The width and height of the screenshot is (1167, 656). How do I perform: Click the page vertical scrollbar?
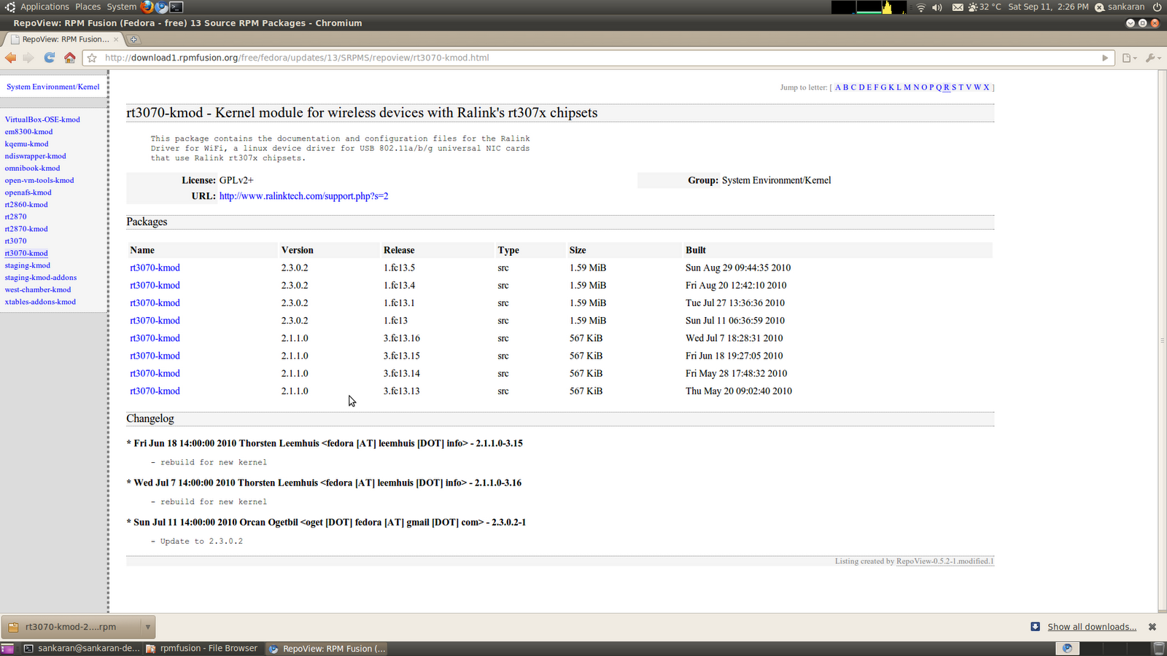click(1162, 340)
